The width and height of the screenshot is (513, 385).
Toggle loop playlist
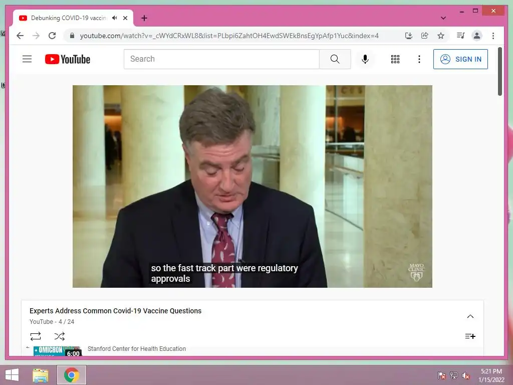[x=36, y=336]
